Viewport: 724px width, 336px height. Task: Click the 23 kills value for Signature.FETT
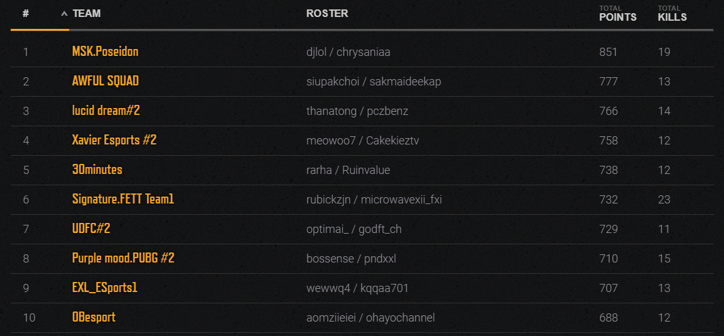[x=664, y=200]
